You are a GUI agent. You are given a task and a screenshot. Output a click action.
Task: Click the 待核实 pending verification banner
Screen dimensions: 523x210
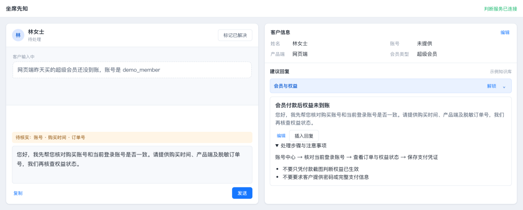(132, 137)
